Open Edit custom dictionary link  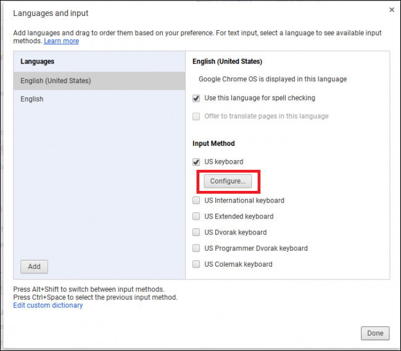point(48,305)
